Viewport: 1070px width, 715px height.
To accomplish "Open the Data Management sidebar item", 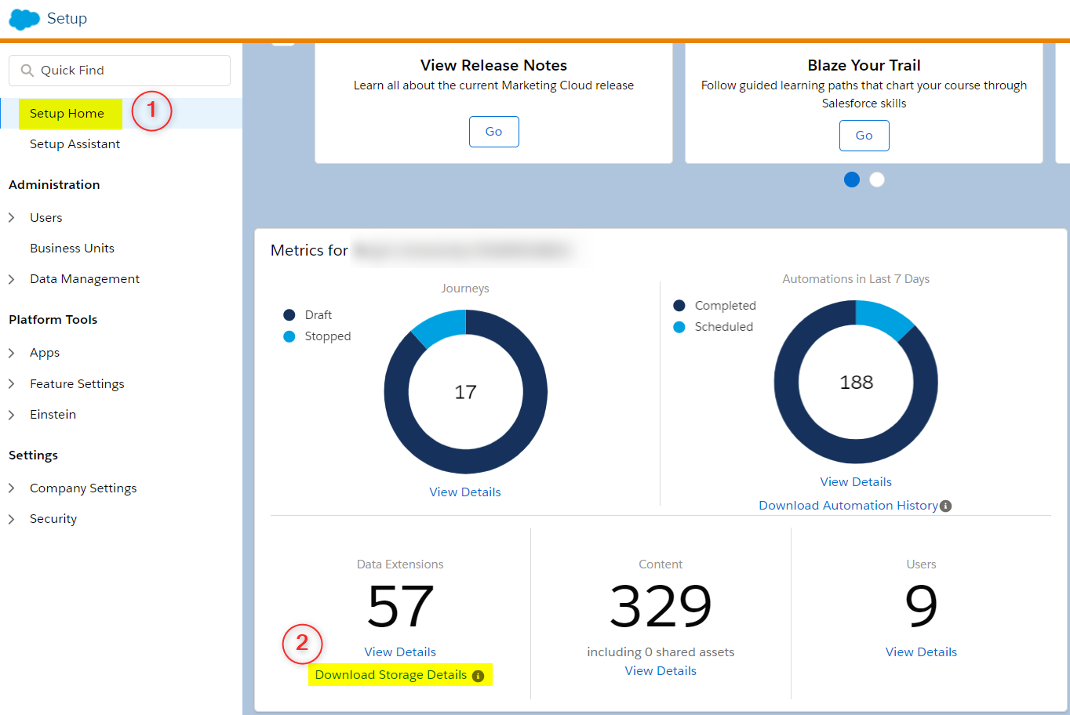I will click(85, 279).
